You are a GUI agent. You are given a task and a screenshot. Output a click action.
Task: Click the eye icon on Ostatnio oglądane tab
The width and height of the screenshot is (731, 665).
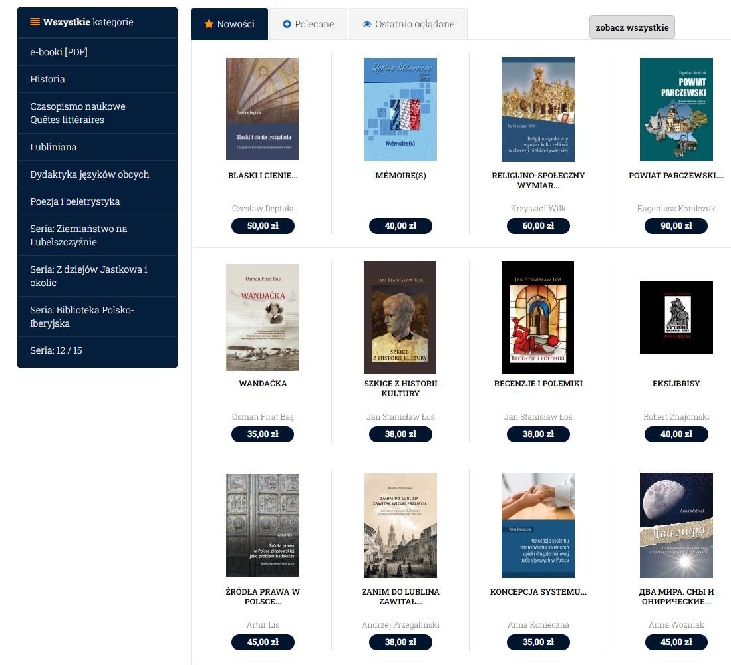367,24
